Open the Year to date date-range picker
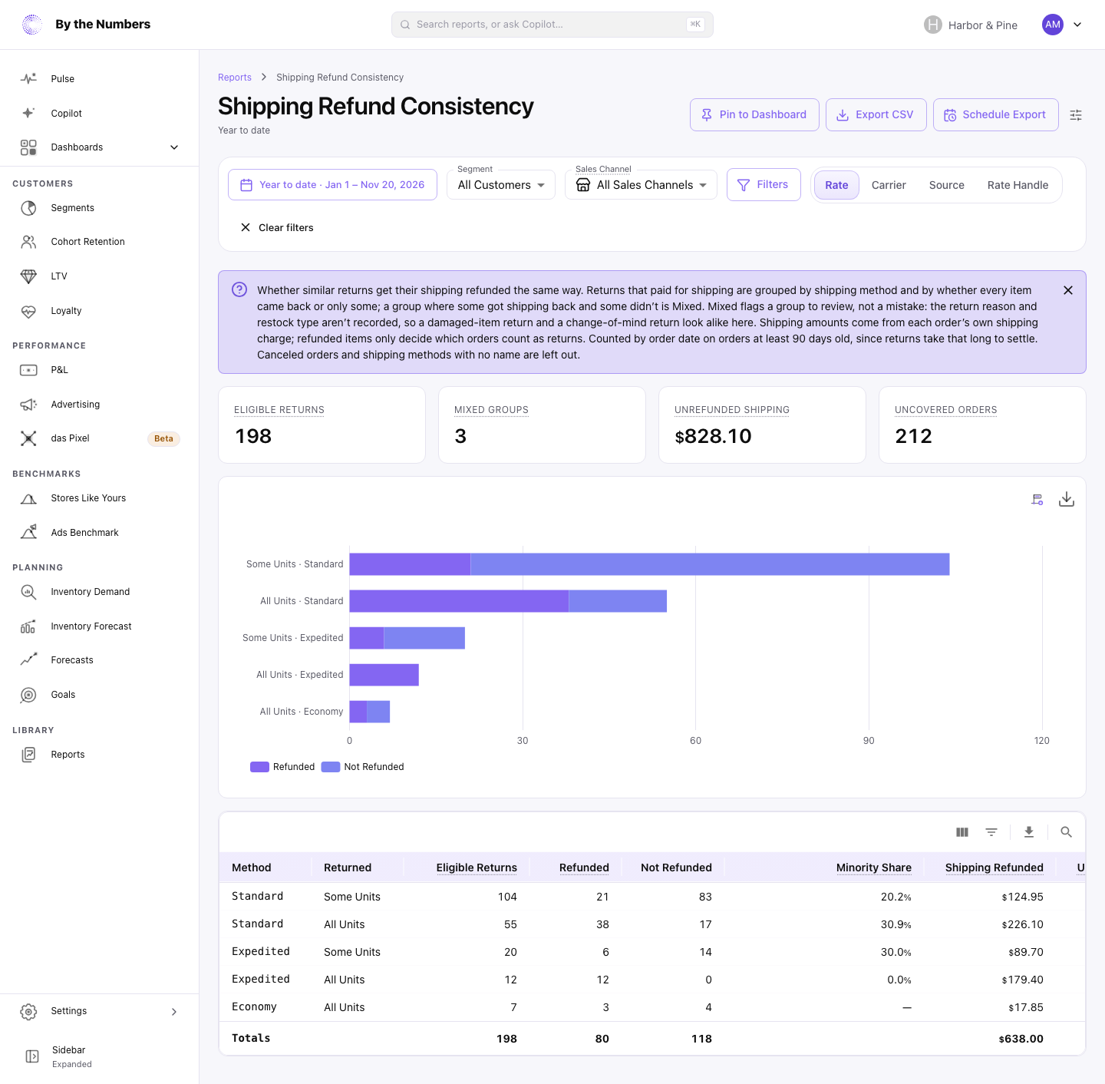The image size is (1105, 1084). click(332, 185)
